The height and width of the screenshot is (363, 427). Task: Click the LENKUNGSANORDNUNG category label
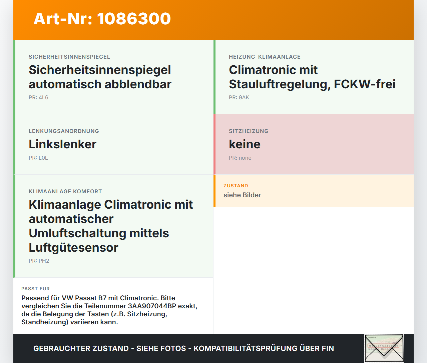[x=64, y=131]
